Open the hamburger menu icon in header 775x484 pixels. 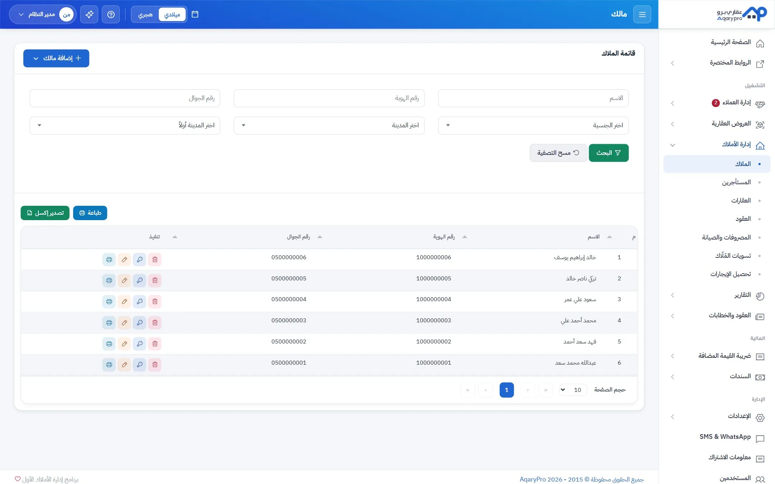pos(642,14)
